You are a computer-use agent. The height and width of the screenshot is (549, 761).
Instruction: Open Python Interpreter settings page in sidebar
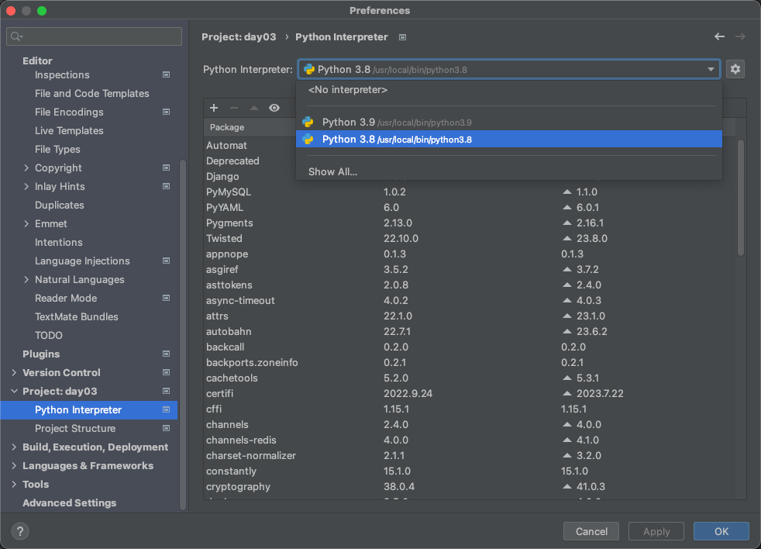tap(89, 410)
